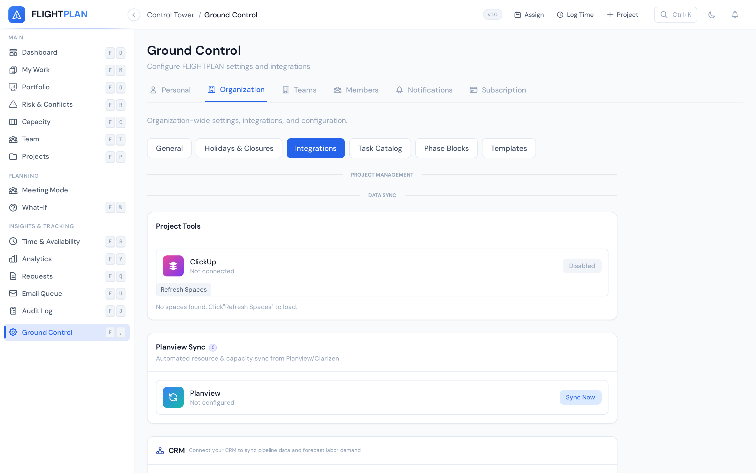This screenshot has width=756, height=473.
Task: Select the Integrations sub-tab
Action: pyautogui.click(x=316, y=148)
